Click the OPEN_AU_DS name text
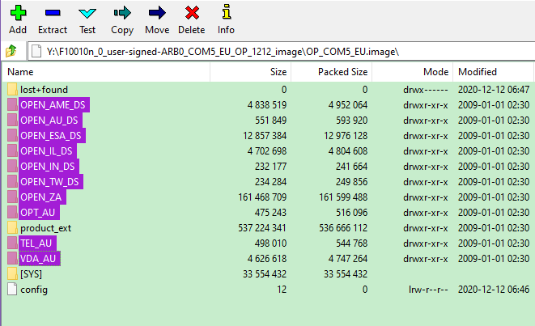 click(49, 121)
